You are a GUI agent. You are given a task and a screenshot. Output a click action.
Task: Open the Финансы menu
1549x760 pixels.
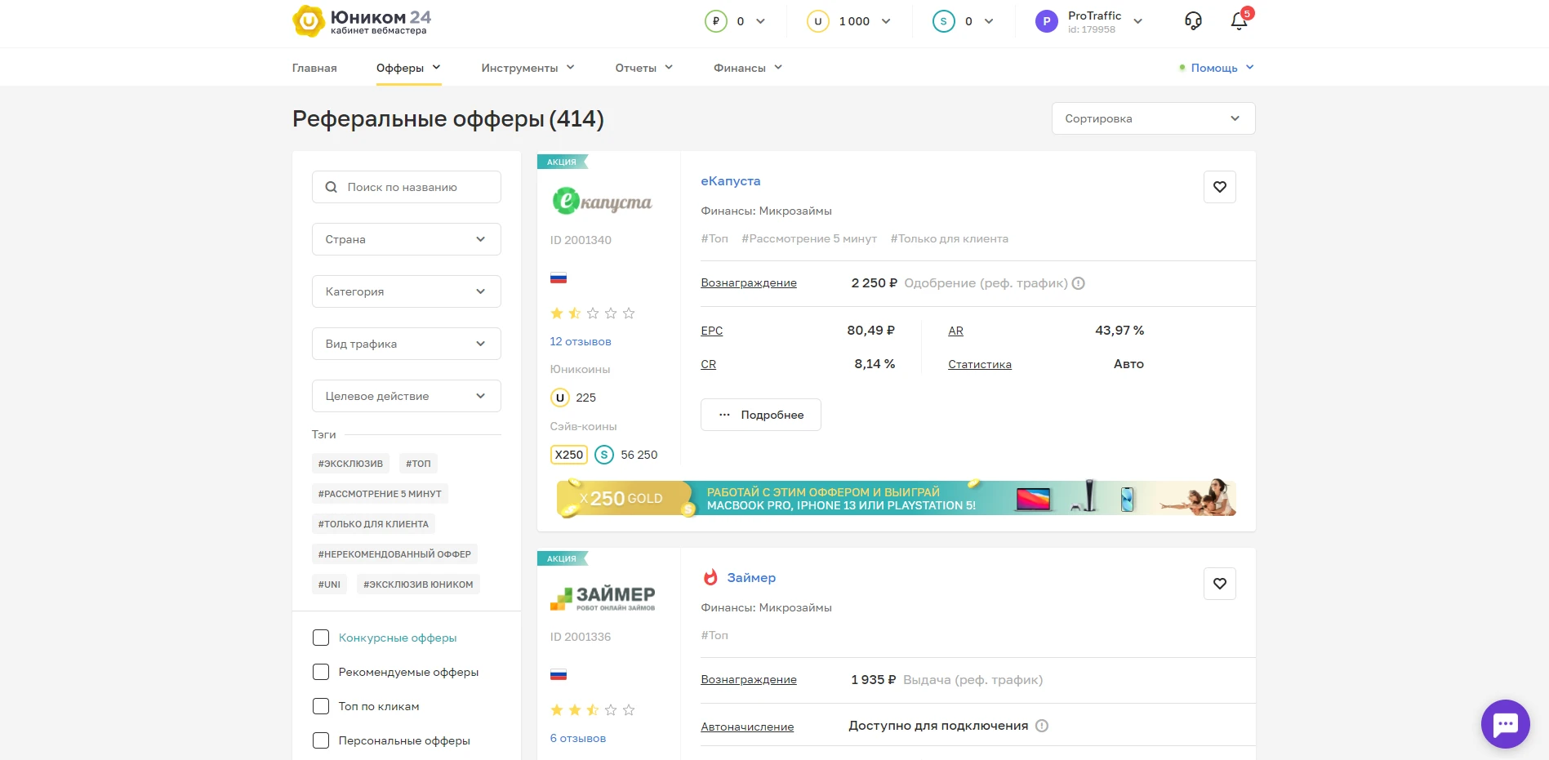[748, 68]
